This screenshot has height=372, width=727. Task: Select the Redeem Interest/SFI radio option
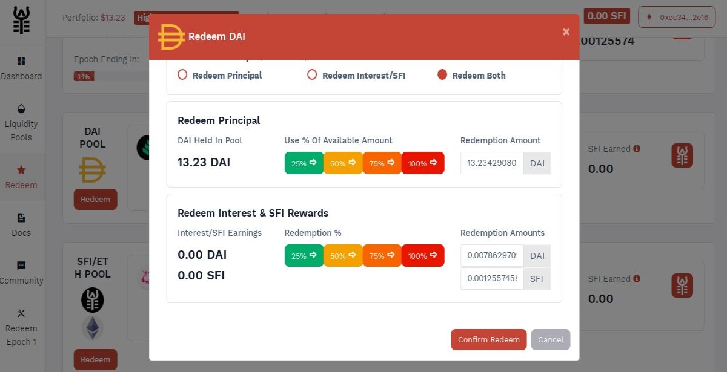click(312, 75)
